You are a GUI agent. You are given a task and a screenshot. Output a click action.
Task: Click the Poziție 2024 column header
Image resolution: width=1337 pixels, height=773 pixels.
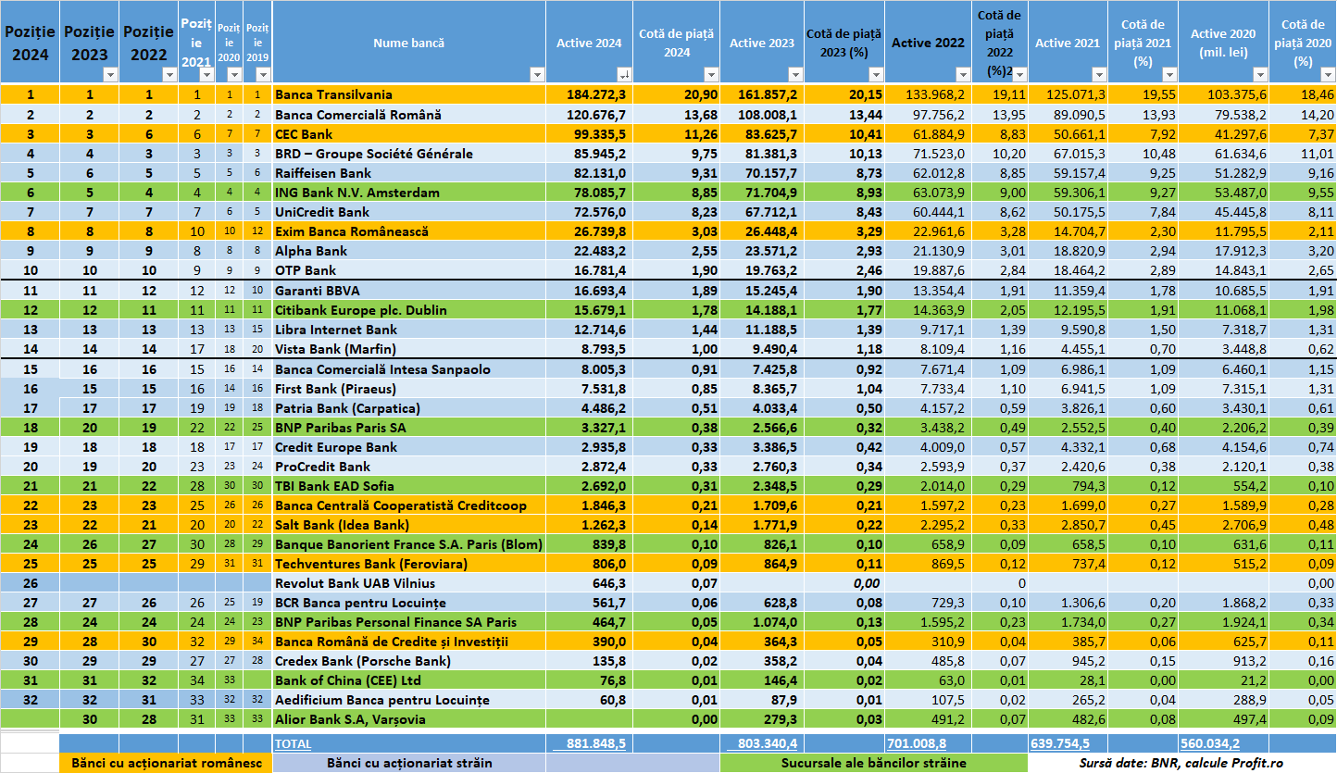[x=30, y=43]
